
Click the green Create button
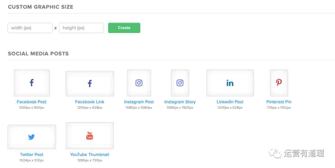[x=124, y=28]
